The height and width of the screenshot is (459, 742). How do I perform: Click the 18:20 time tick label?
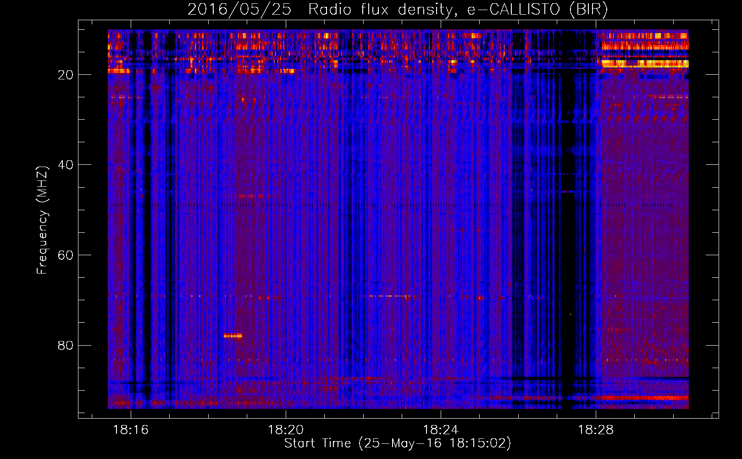[x=286, y=430]
